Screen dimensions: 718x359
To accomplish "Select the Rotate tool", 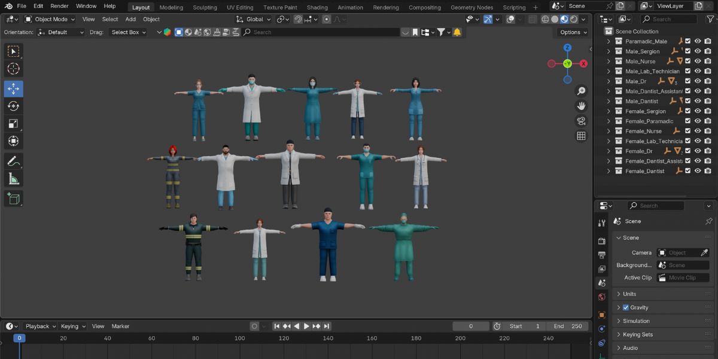I will point(13,105).
